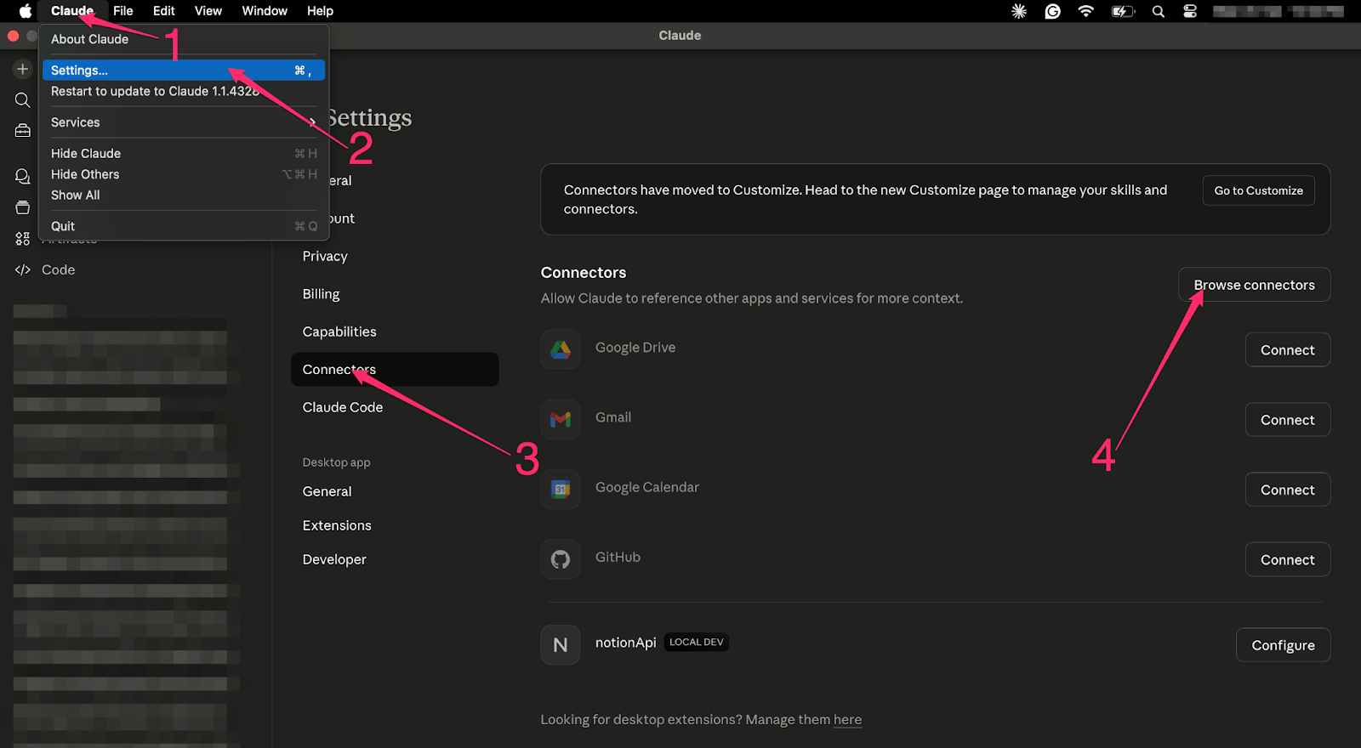Configure the notionApi connector

click(x=1282, y=645)
